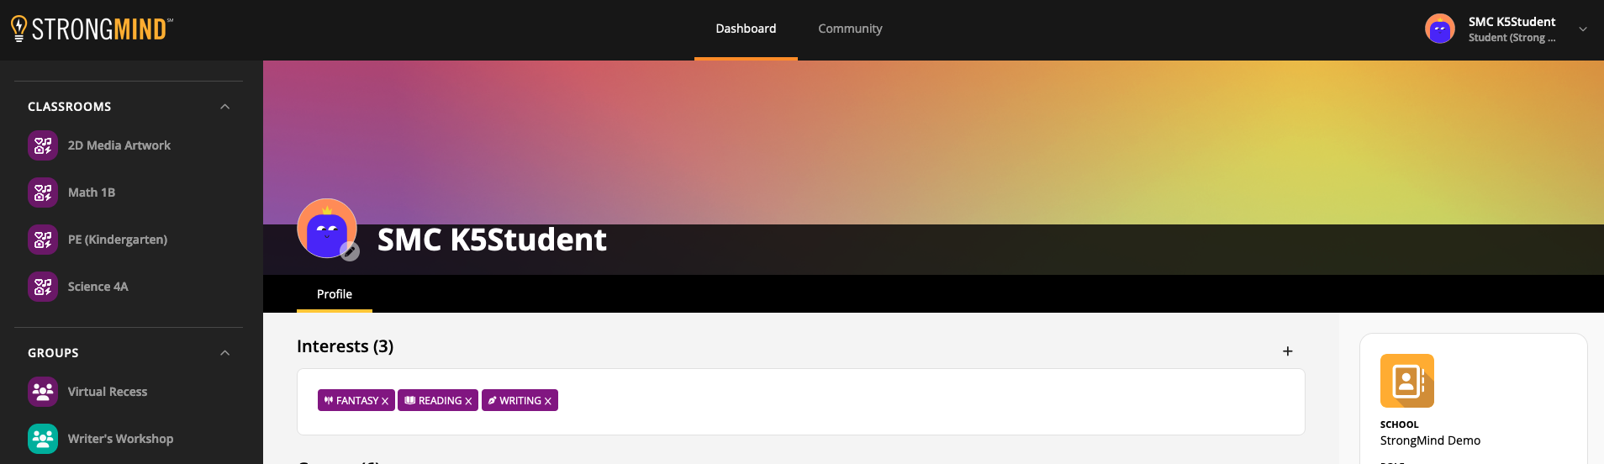Open PE (Kindergarten) link

118,240
